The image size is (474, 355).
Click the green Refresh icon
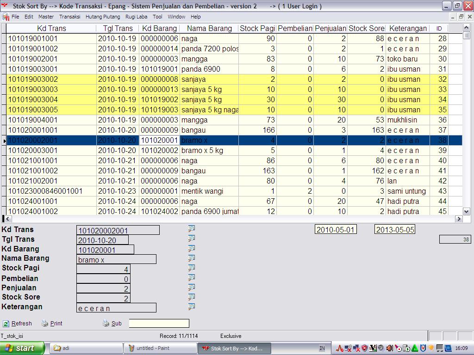6,324
